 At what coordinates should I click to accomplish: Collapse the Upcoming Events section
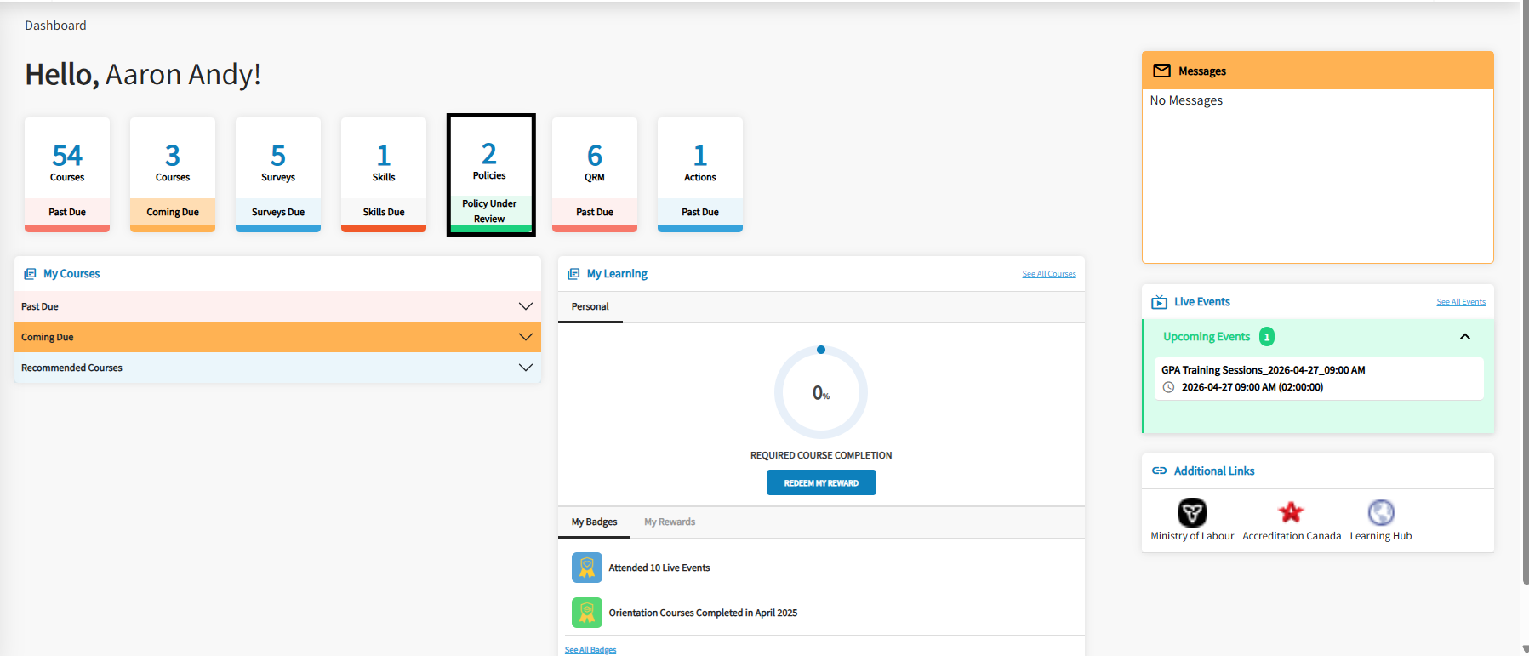(x=1465, y=337)
